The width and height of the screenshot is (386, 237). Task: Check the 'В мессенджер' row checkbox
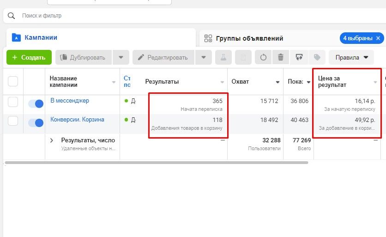point(13,102)
